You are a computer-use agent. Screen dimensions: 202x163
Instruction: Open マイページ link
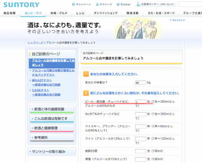point(104,4)
